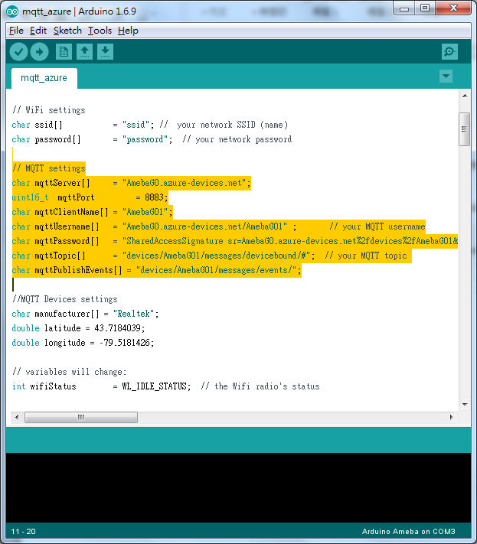Click latitude value 43.7184039
This screenshot has height=544, width=477.
pos(117,328)
